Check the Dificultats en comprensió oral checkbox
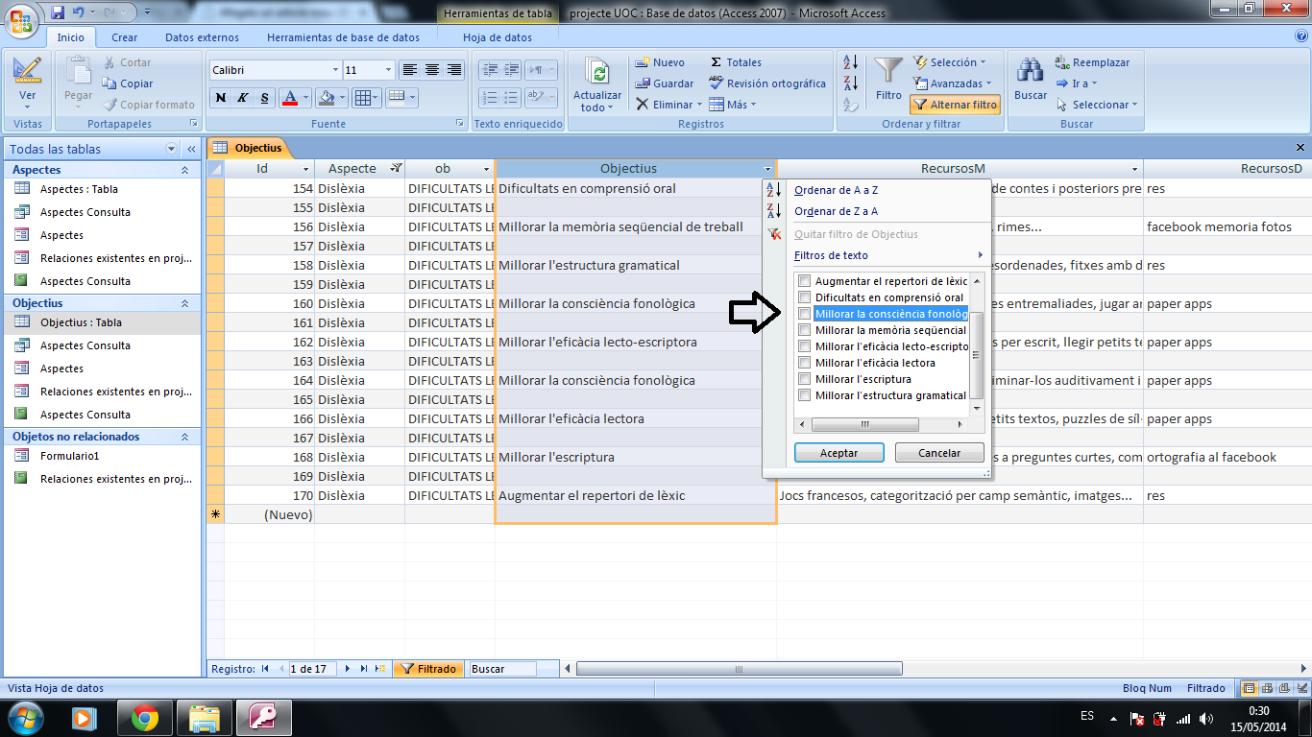1312x737 pixels. click(805, 297)
